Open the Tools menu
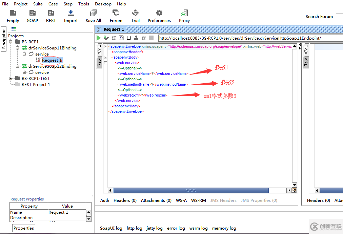 point(83,4)
